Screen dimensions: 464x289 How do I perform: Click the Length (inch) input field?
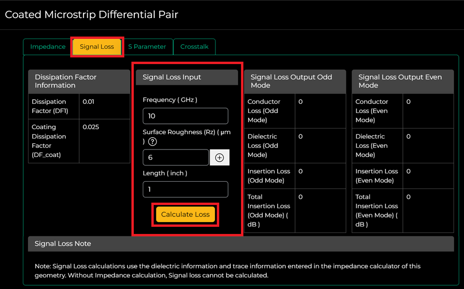click(x=185, y=189)
